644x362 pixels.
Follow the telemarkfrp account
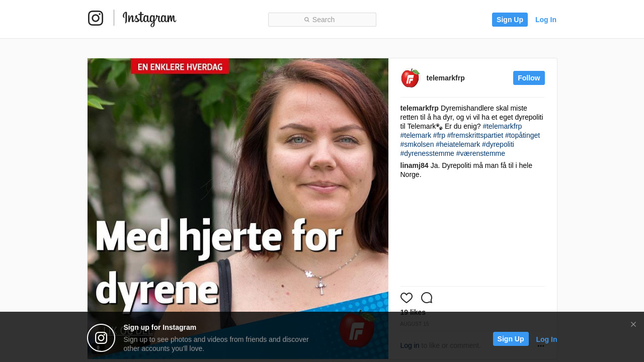coord(529,78)
